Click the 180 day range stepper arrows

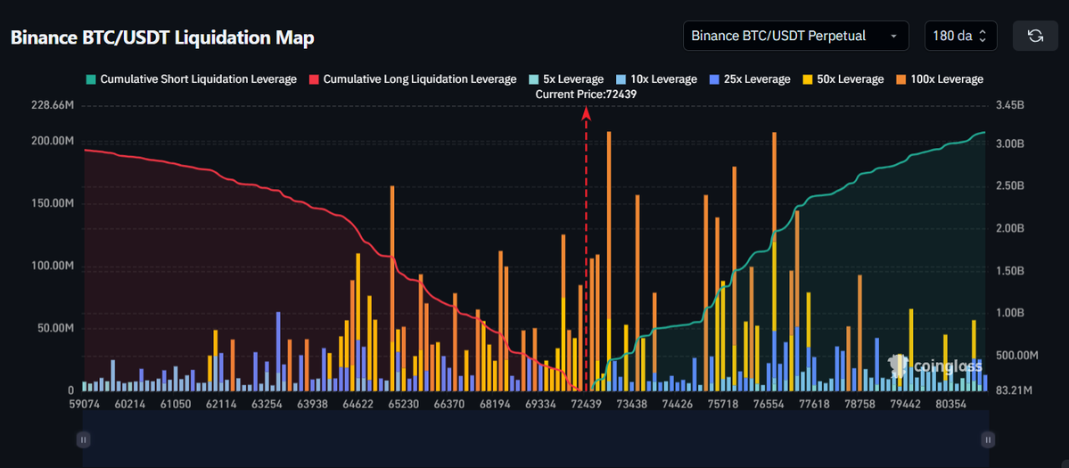click(983, 36)
